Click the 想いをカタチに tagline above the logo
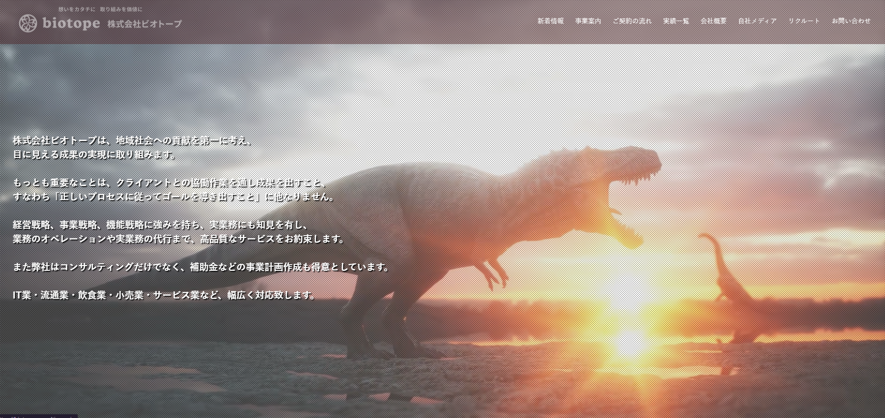885x418 pixels. [x=100, y=9]
